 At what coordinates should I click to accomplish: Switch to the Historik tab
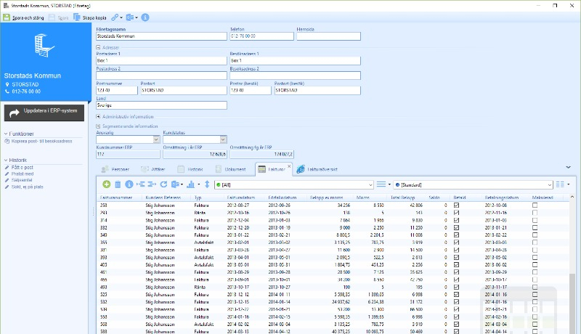point(190,169)
